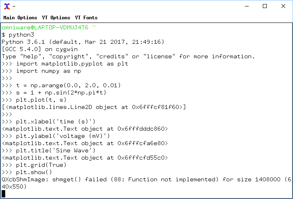This screenshot has height=199, width=293.
Task: Open the Main Options menu
Action: [20, 18]
